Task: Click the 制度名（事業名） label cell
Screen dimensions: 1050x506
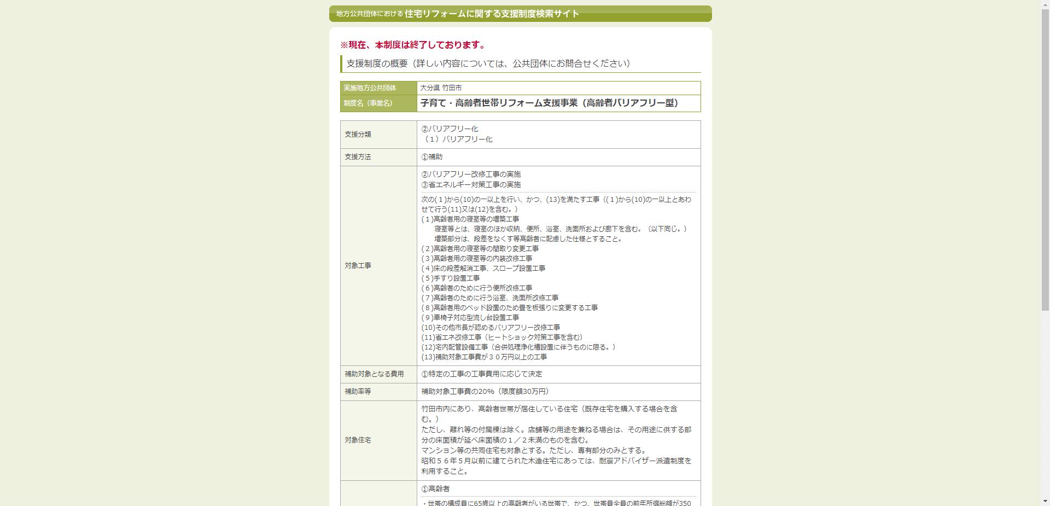Action: 372,103
